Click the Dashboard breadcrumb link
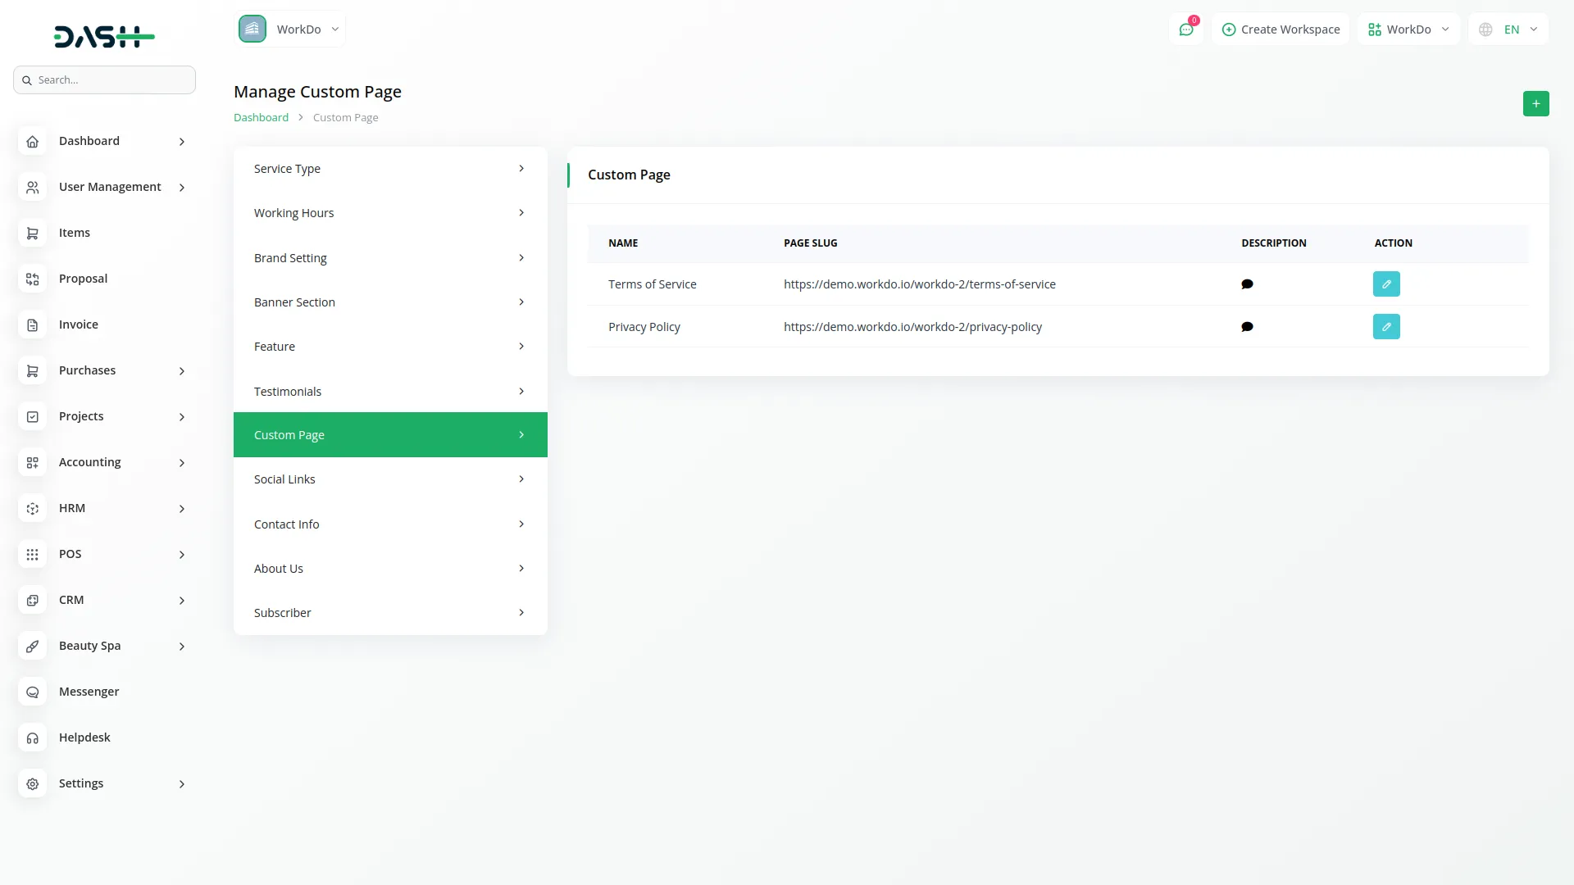The height and width of the screenshot is (885, 1574). coord(261,117)
